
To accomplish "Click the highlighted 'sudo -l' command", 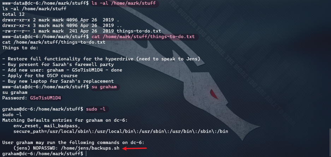I will (x=97, y=109).
